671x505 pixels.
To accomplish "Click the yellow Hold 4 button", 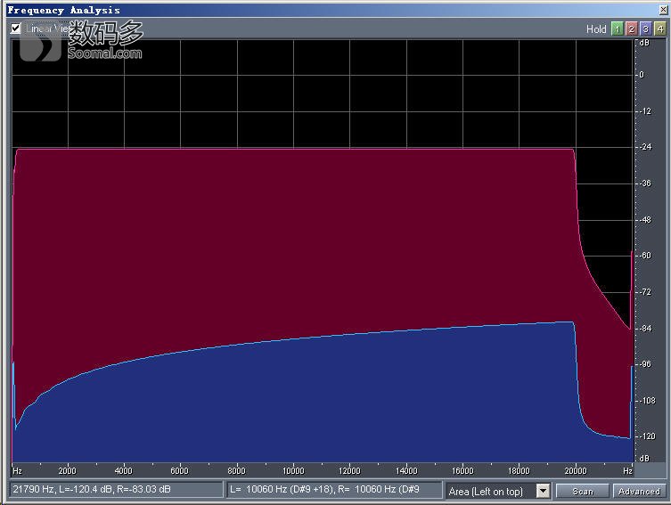I will [660, 29].
